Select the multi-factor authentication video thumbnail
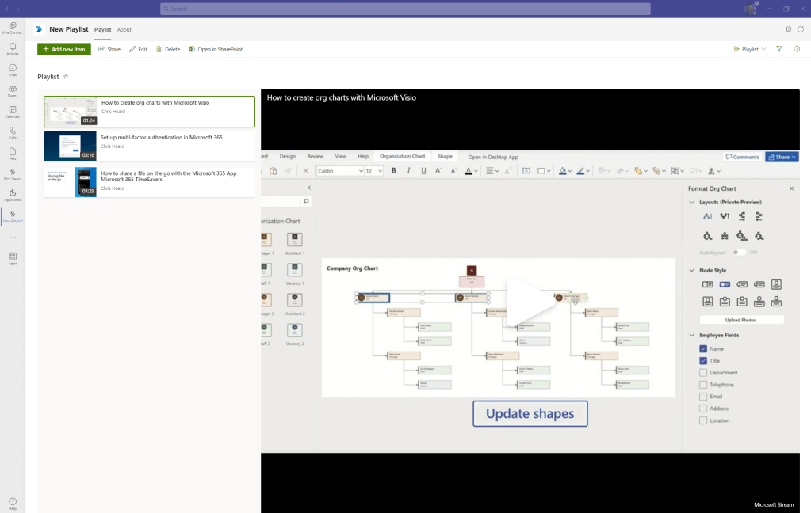Screen dimensions: 811x513 click(x=70, y=146)
